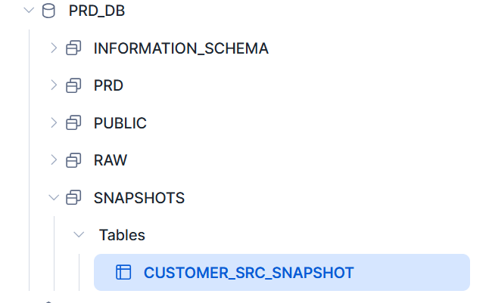Expand the PUBLIC schema chevron
The height and width of the screenshot is (303, 489).
pyautogui.click(x=53, y=122)
